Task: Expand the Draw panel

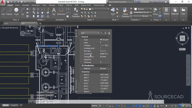Action: (x=16, y=20)
